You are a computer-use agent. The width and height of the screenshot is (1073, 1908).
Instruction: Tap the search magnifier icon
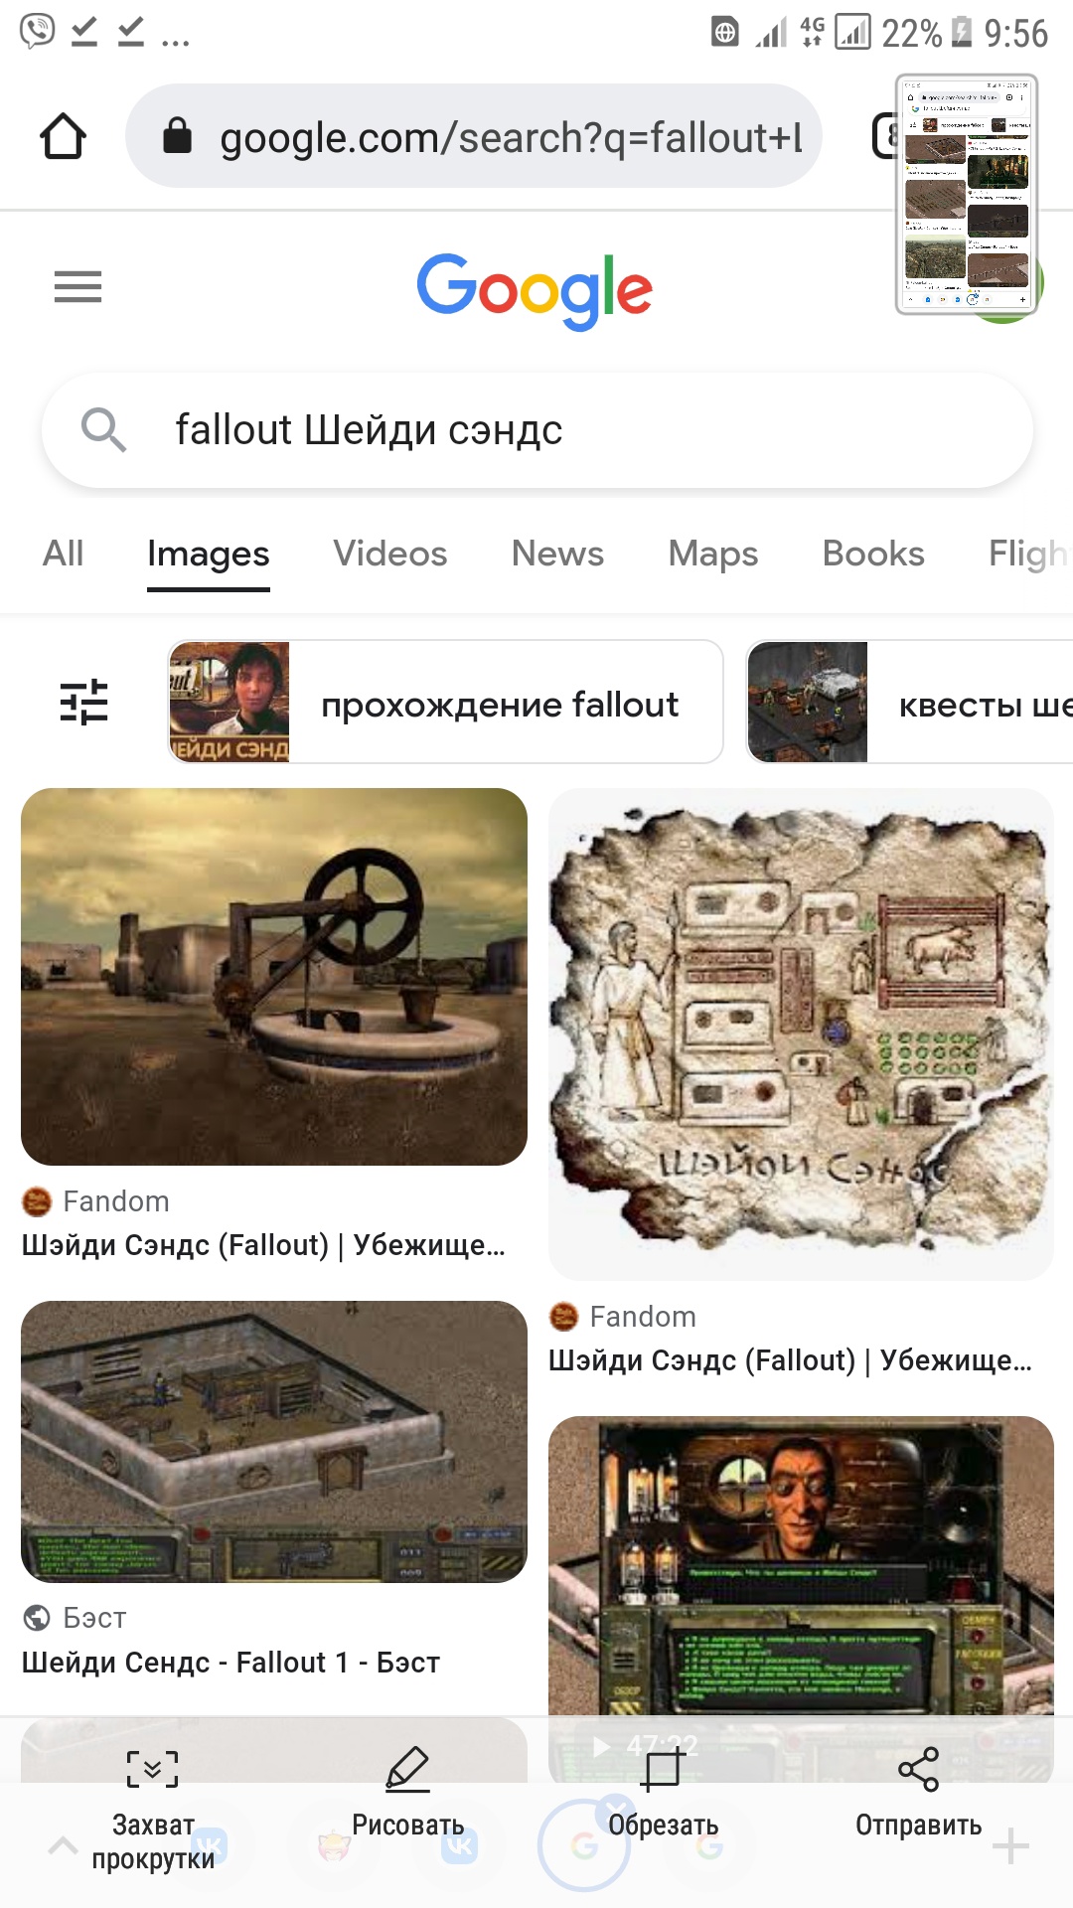(103, 429)
